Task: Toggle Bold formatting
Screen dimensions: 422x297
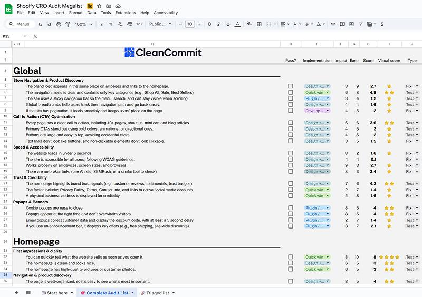Action: pyautogui.click(x=209, y=24)
